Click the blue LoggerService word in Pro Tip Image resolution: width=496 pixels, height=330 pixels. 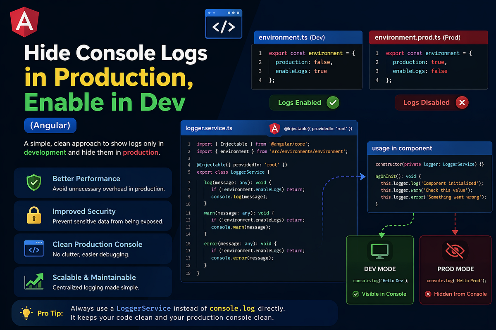[143, 309]
